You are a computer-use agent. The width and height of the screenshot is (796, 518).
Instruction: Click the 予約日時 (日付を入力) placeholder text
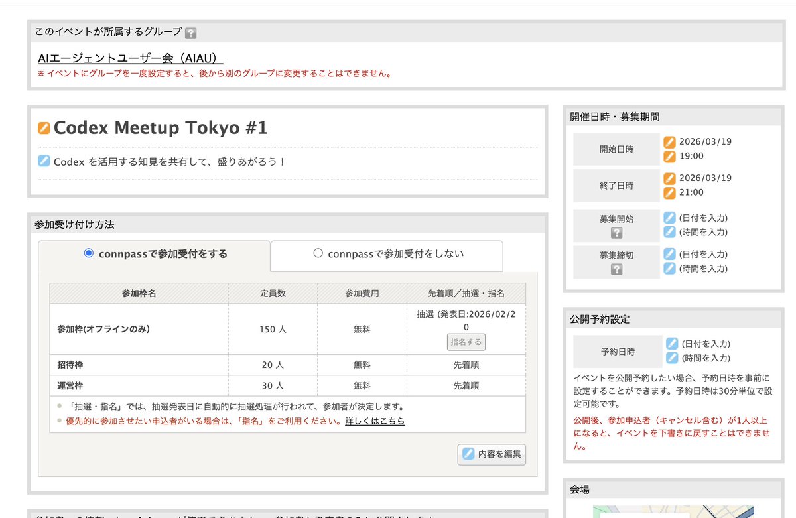tap(706, 344)
